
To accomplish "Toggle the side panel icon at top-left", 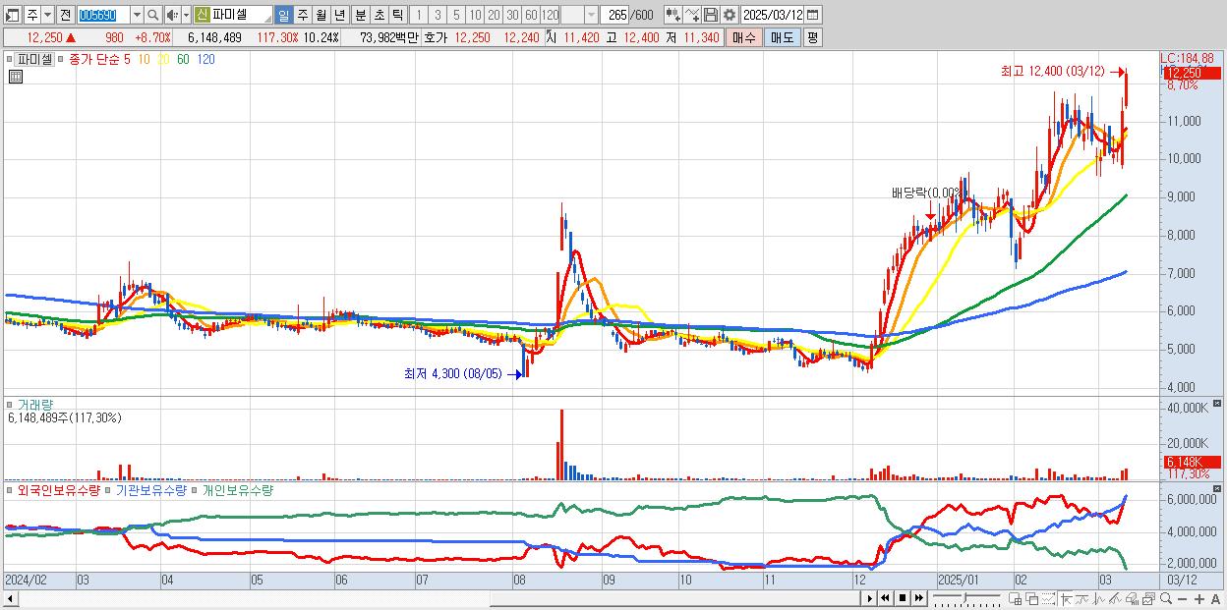I will 12,15.
